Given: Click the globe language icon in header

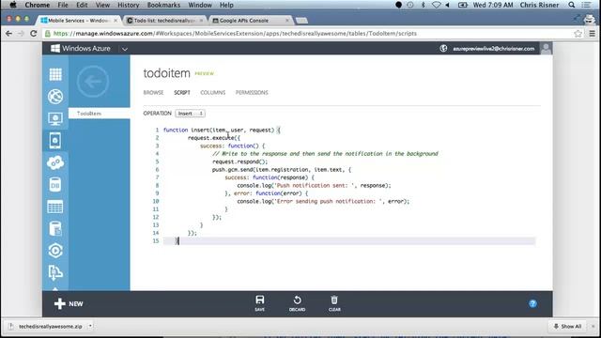Looking at the screenshot, I should click(x=443, y=48).
